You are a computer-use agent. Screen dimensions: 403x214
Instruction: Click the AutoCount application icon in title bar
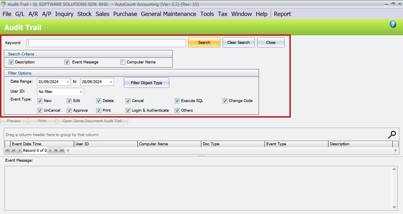(x=3, y=4)
